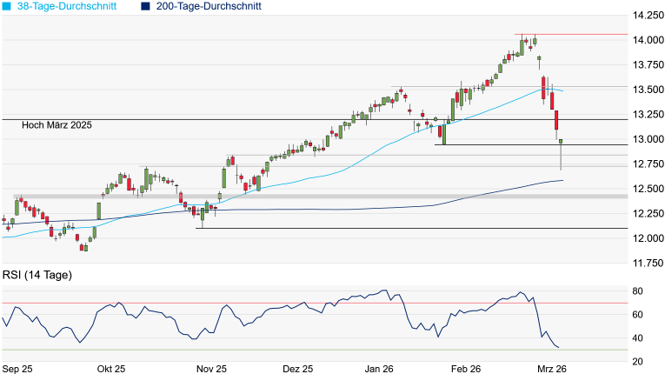Click the 'RSI (14 Tage)' indicator title

point(37,275)
